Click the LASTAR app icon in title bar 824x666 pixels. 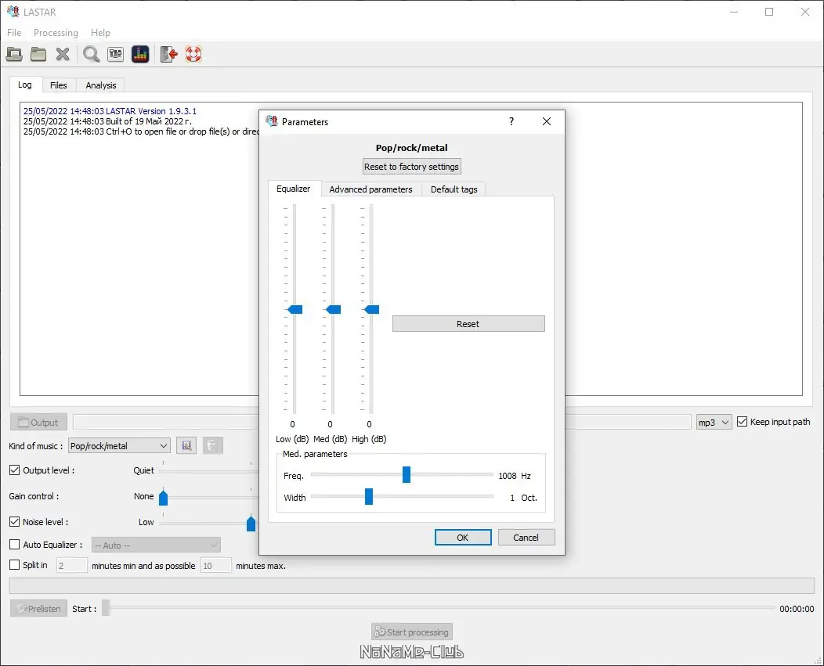point(13,11)
